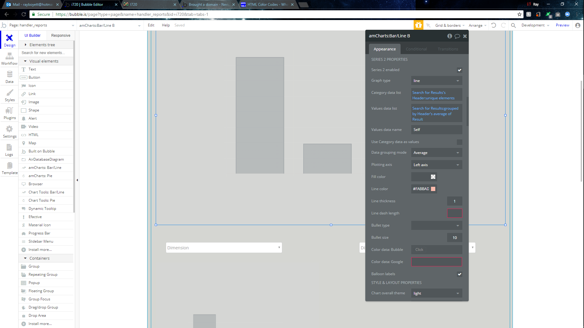Image resolution: width=584 pixels, height=328 pixels.
Task: Open the element selector amCharts:Bar/Line B
Action: (110, 26)
